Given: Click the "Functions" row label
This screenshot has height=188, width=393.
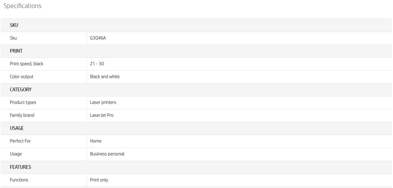Looking at the screenshot, I should click(x=19, y=180).
